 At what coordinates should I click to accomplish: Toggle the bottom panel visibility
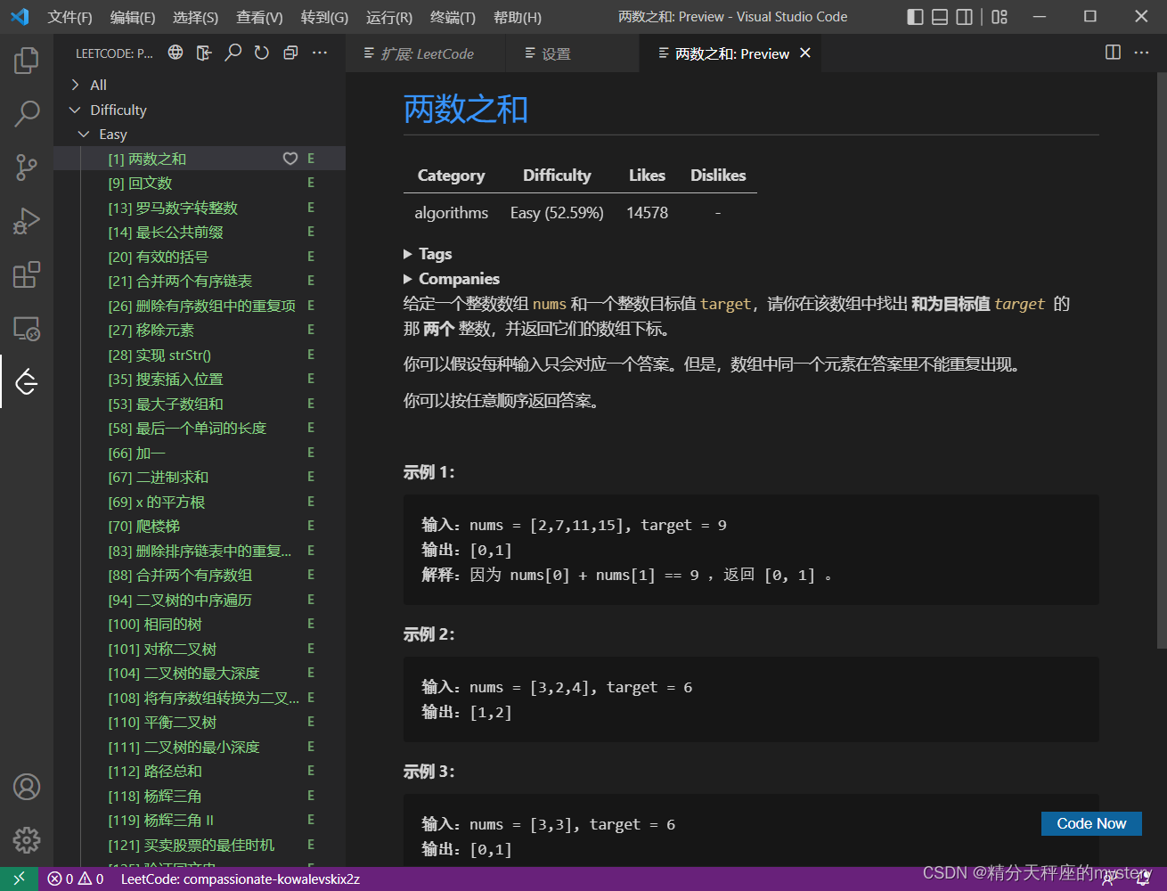[x=940, y=17]
